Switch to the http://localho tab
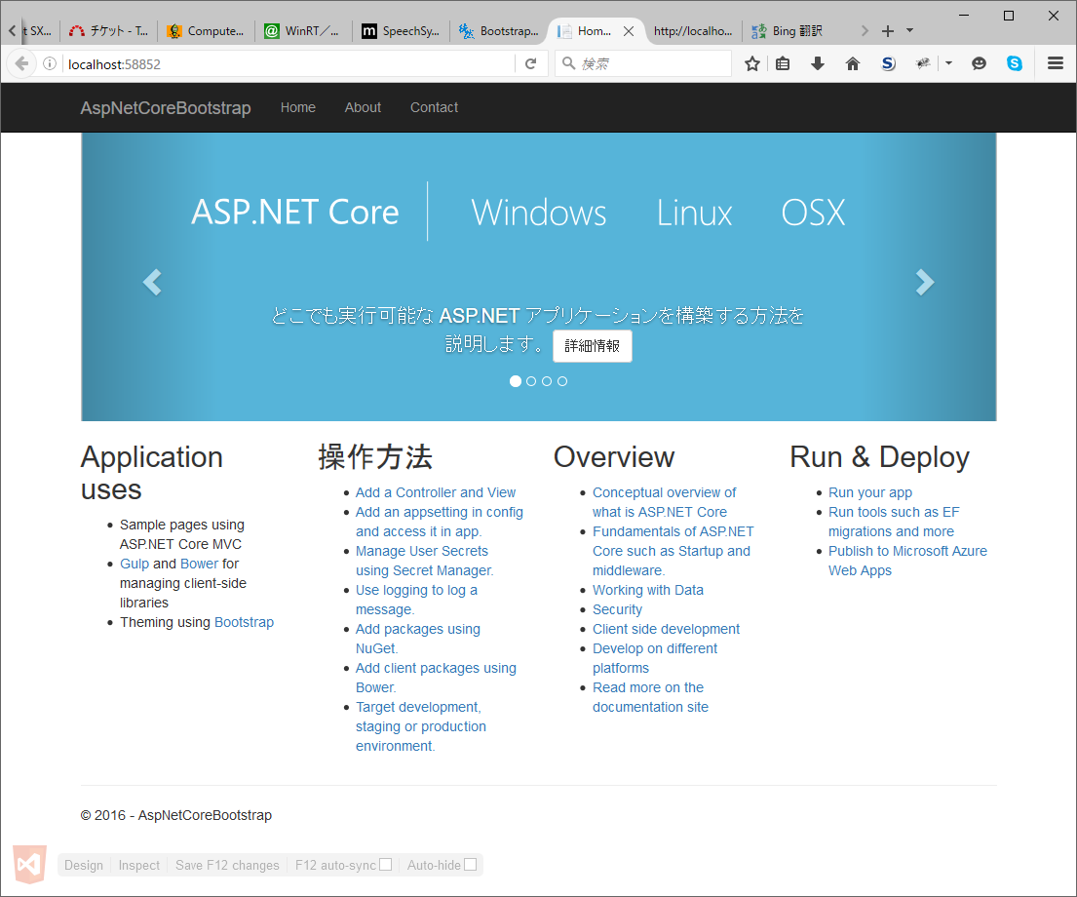1077x897 pixels. 692,31
